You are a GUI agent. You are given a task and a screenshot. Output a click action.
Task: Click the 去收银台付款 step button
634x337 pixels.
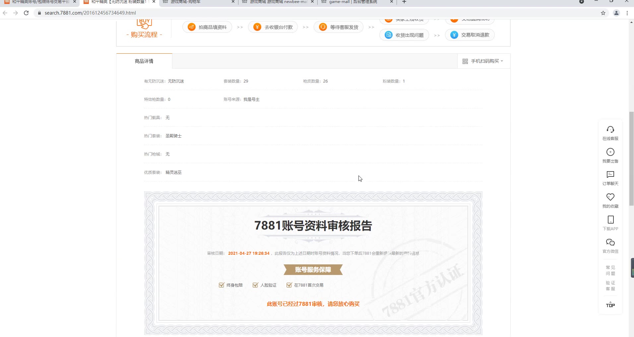coord(273,27)
